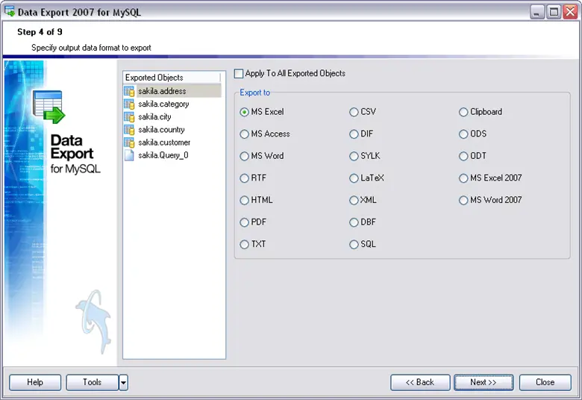582x400 pixels.
Task: Click the sakila.Query_0 document icon
Action: coord(129,155)
